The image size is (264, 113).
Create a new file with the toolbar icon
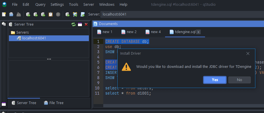(x=4, y=14)
